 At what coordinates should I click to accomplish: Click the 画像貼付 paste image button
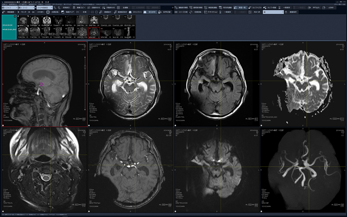click(x=105, y=12)
